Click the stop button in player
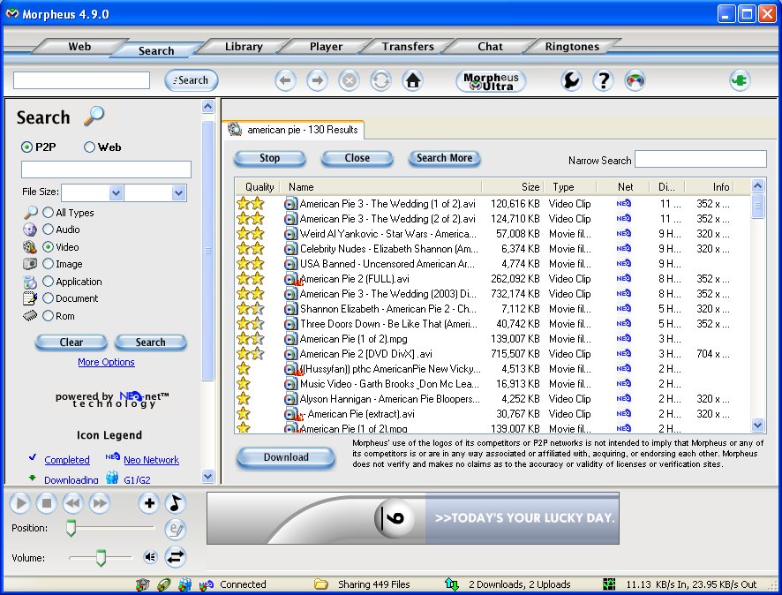Screen dimensions: 782x595 click(47, 503)
